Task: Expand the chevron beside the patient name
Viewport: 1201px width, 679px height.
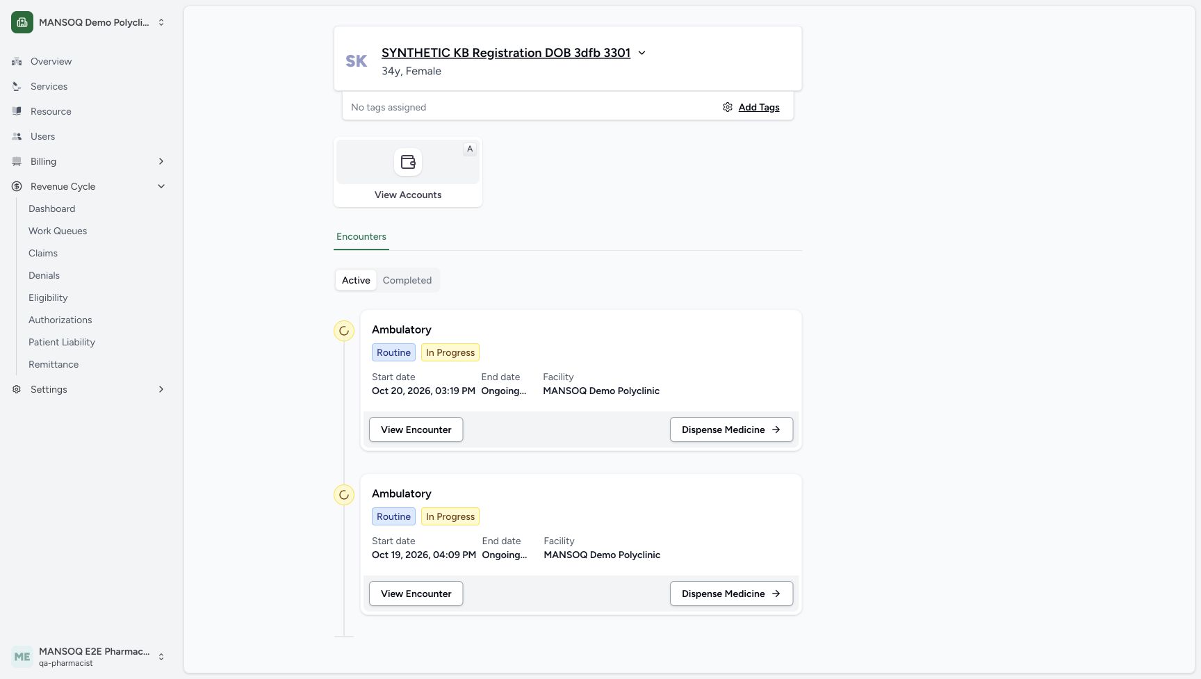Action: 642,53
